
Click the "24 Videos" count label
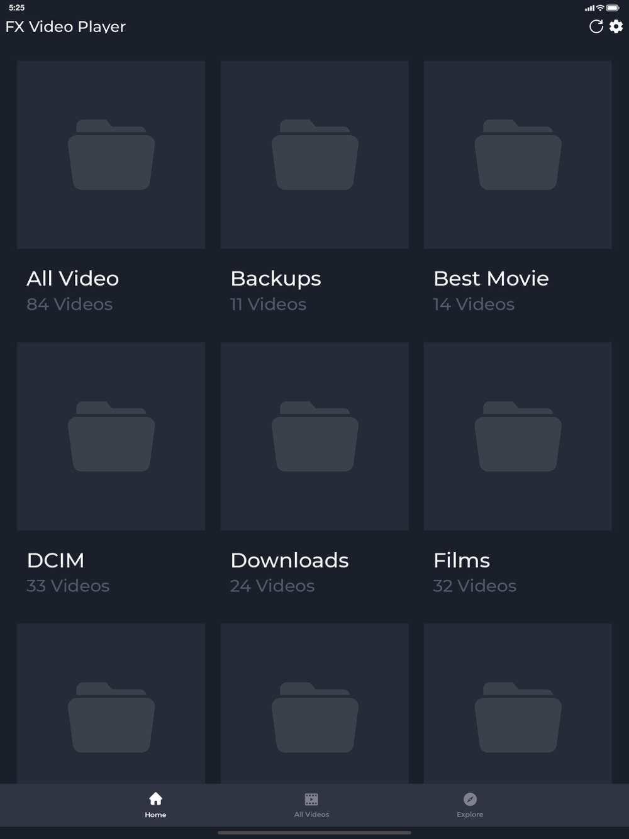tap(272, 586)
